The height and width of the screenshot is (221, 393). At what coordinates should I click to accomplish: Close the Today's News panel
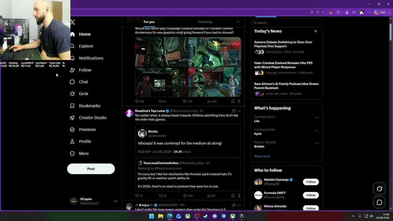pyautogui.click(x=315, y=31)
